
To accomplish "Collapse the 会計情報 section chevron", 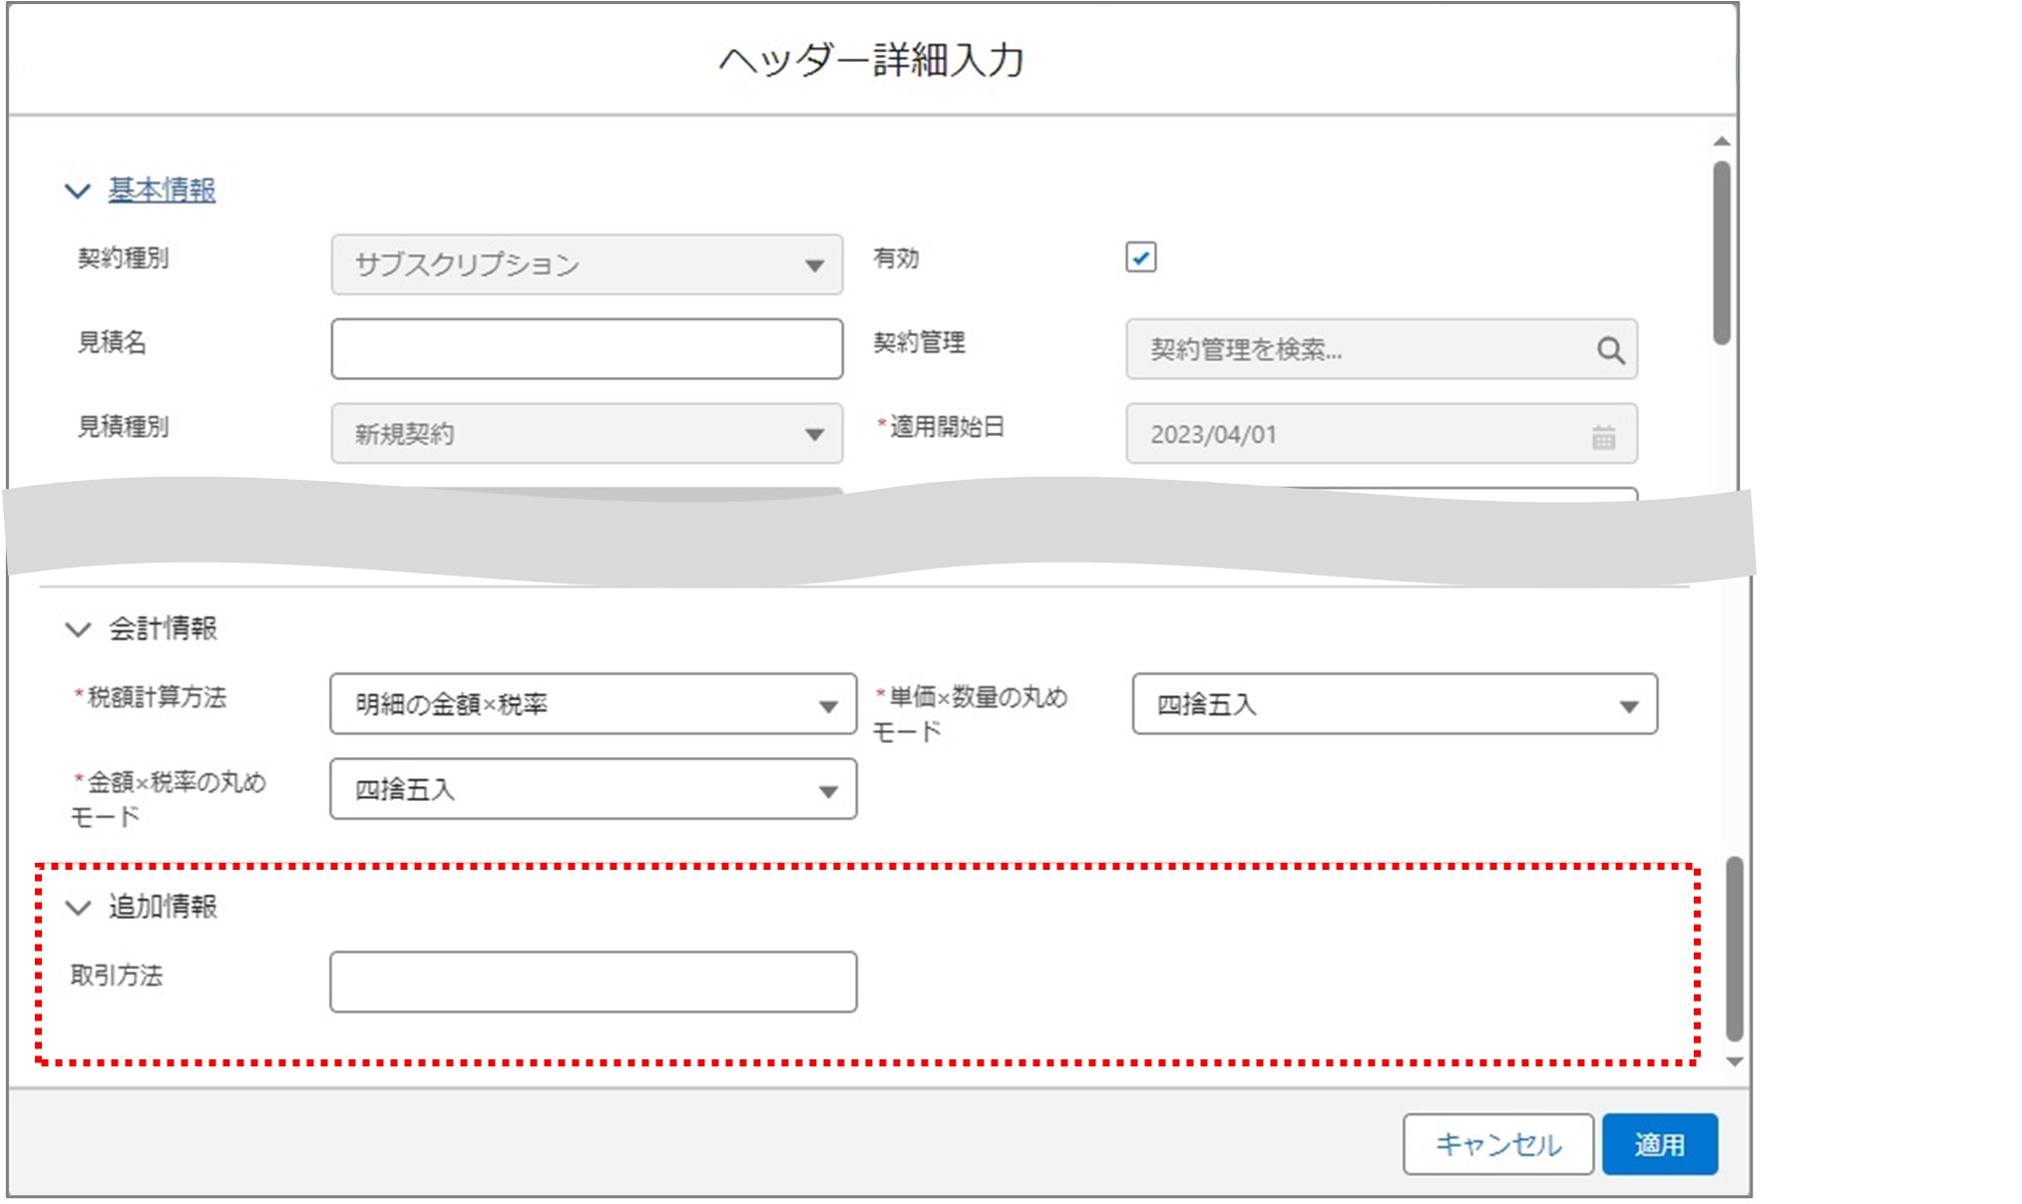I will (77, 629).
